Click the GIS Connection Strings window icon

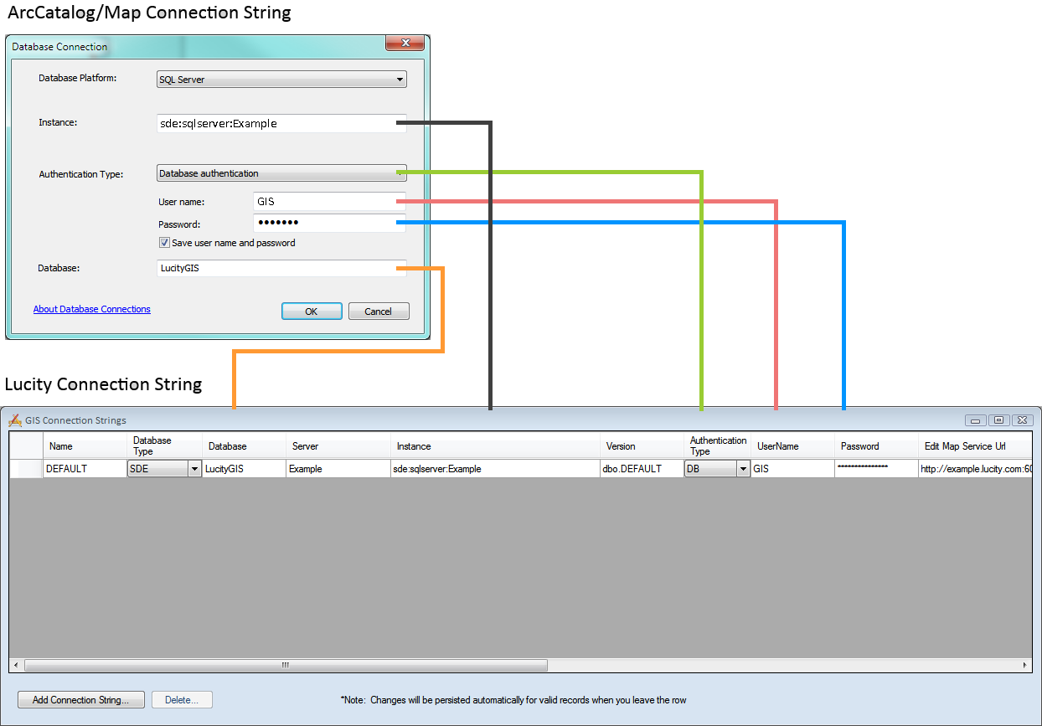[15, 420]
